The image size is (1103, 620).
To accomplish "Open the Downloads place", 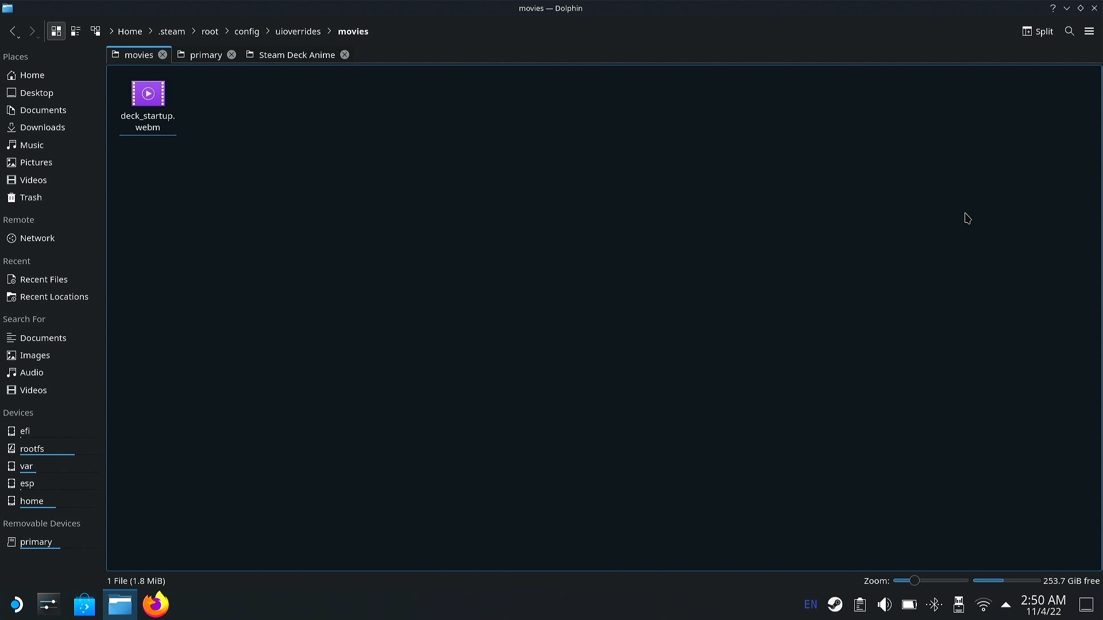I will coord(42,127).
